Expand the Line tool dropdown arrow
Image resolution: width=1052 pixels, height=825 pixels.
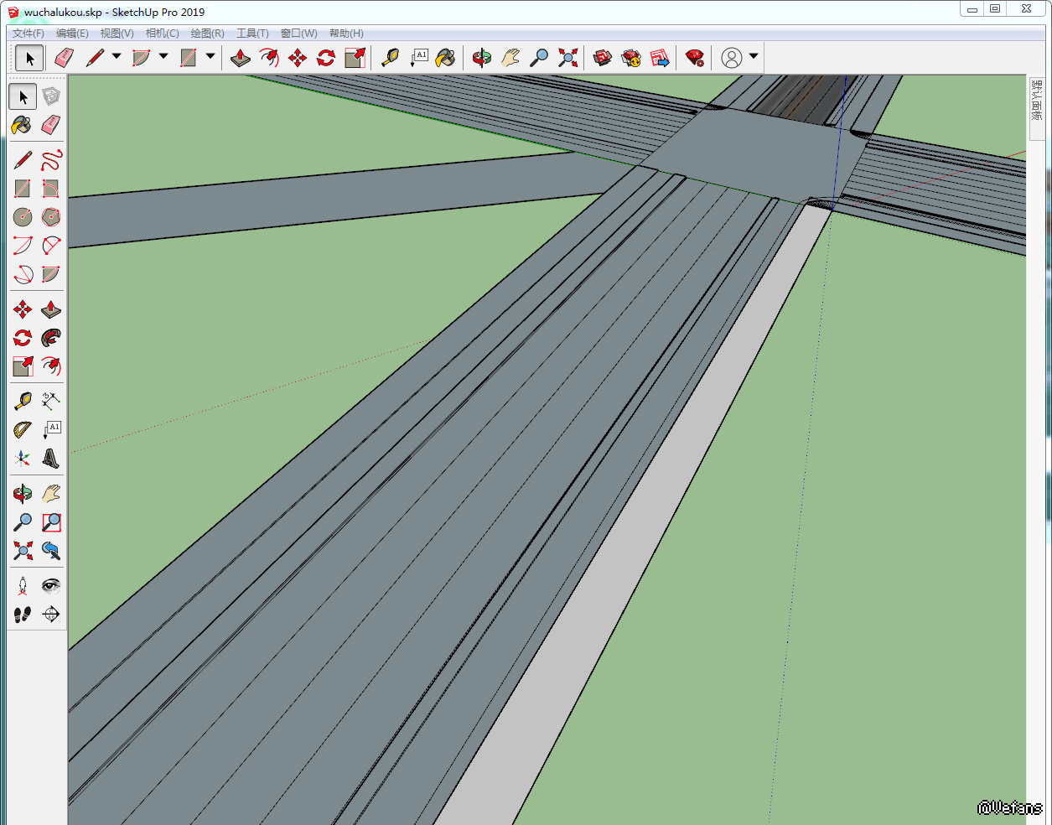coord(117,57)
